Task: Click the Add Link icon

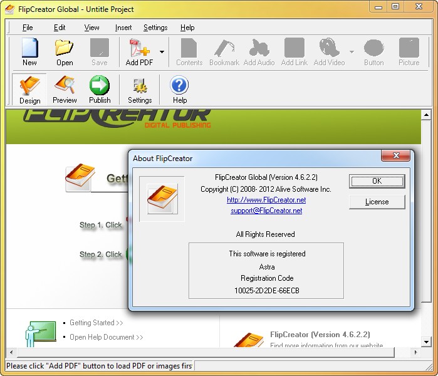Action: pyautogui.click(x=294, y=52)
